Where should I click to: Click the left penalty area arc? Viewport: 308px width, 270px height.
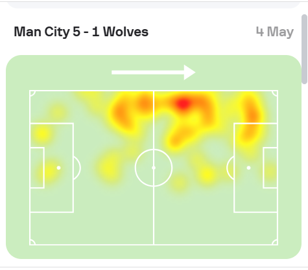pos(77,168)
